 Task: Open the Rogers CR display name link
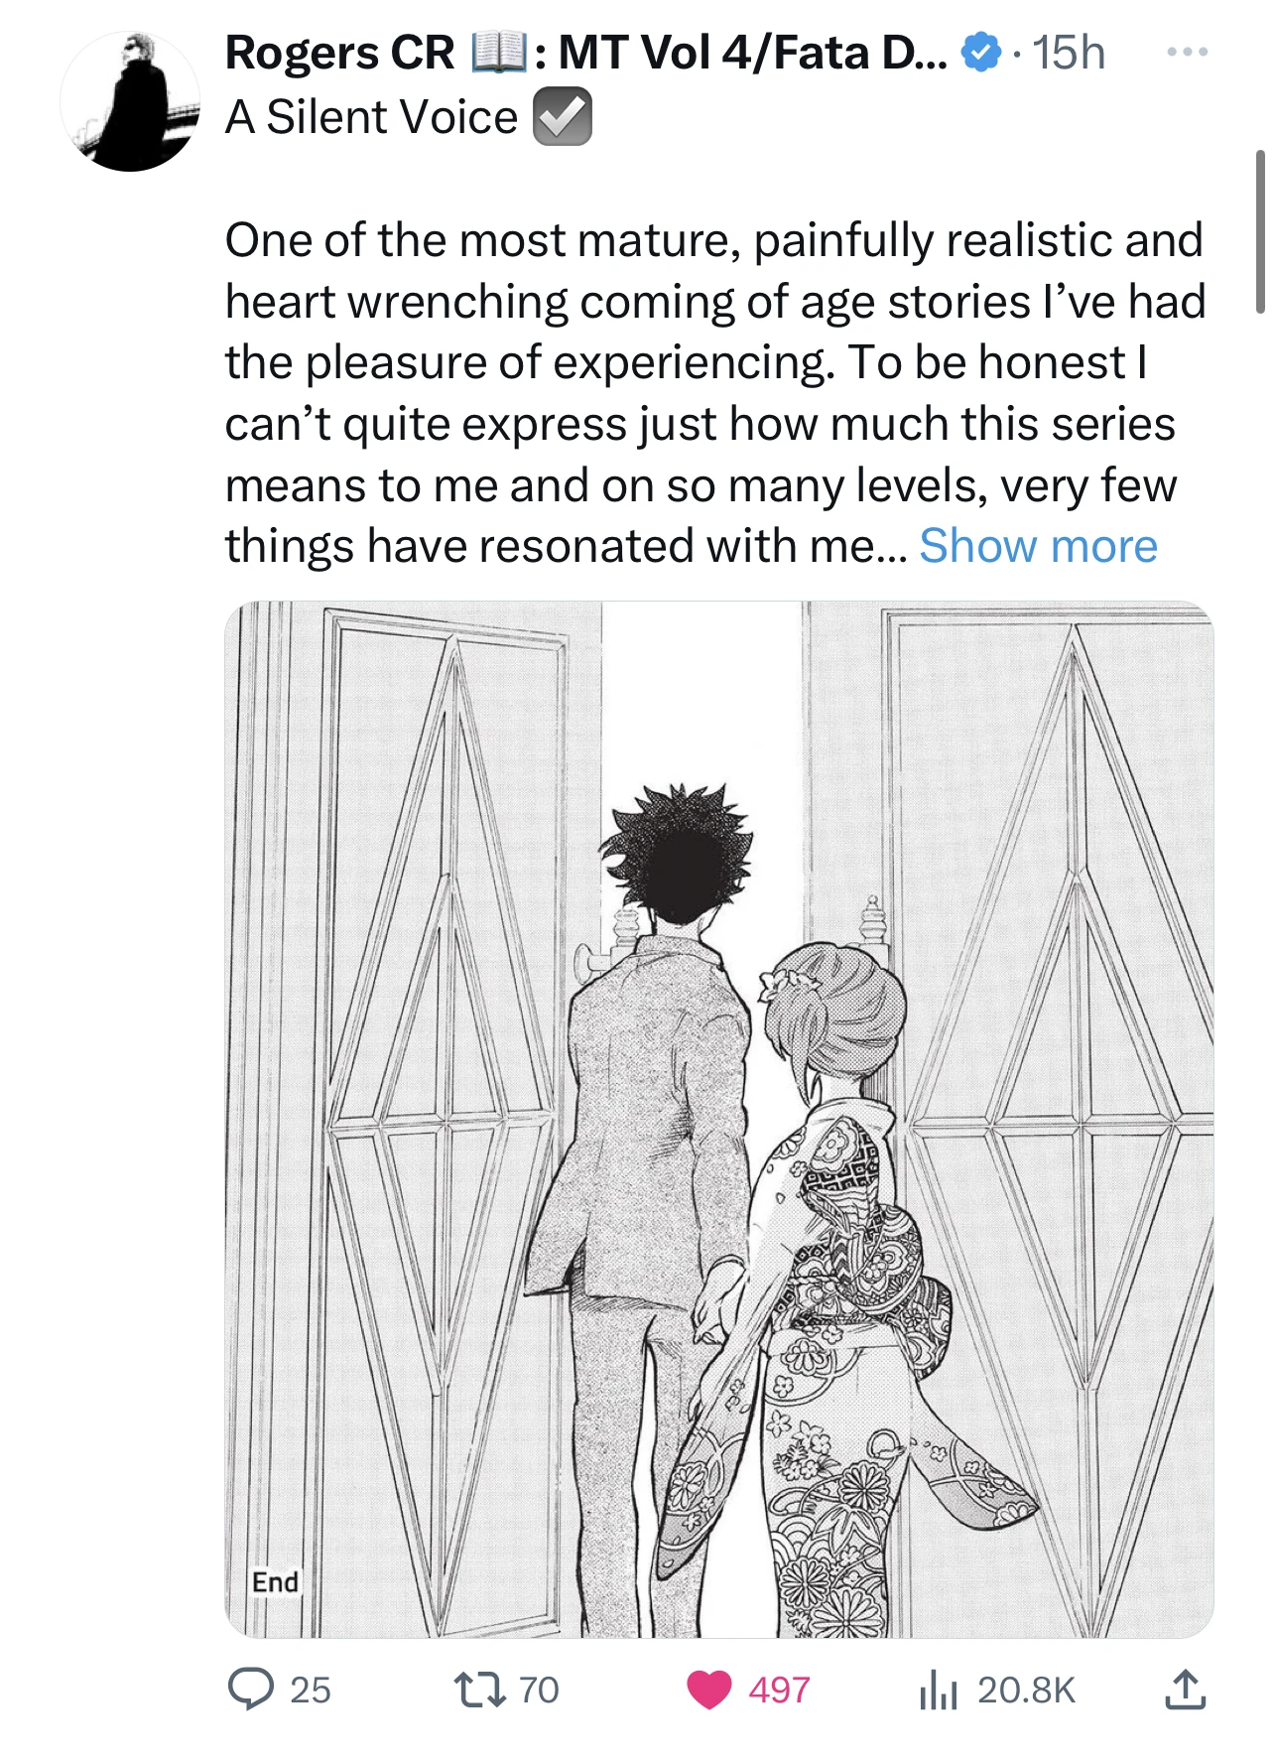click(x=339, y=53)
